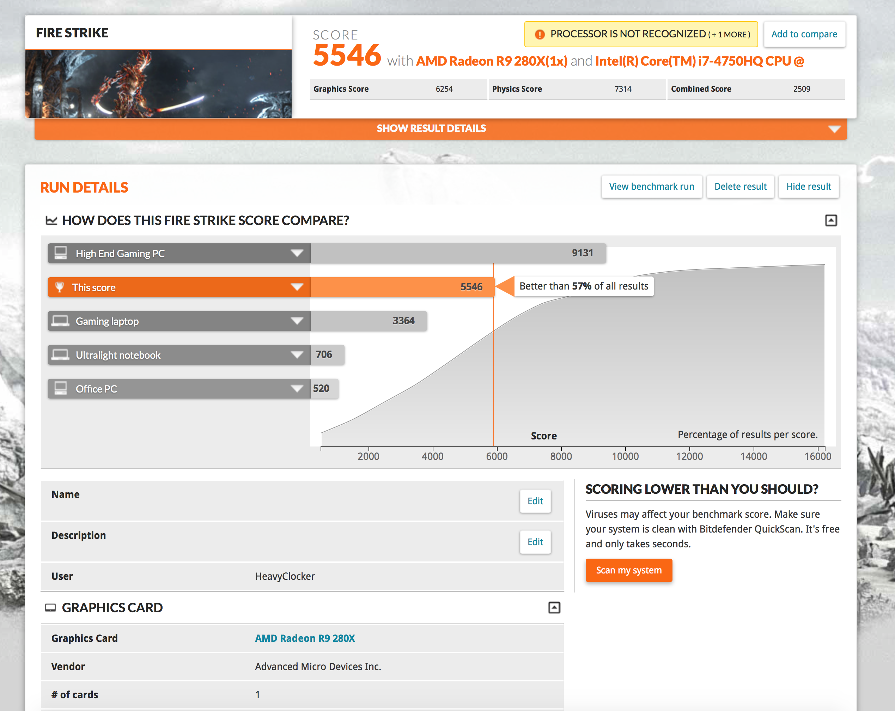Open the AMD Radeon R9 280X link in table
This screenshot has height=711, width=895.
click(x=305, y=638)
